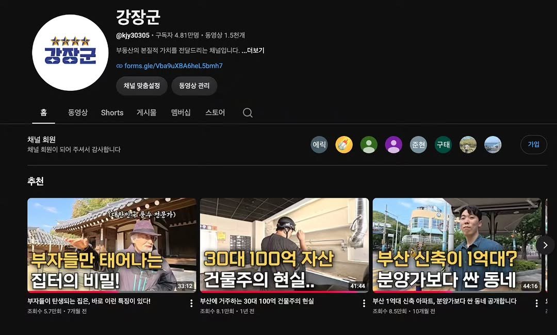Click 조회수 8.5만회 • 10개월 전 text
This screenshot has width=557, height=335.
404,311
